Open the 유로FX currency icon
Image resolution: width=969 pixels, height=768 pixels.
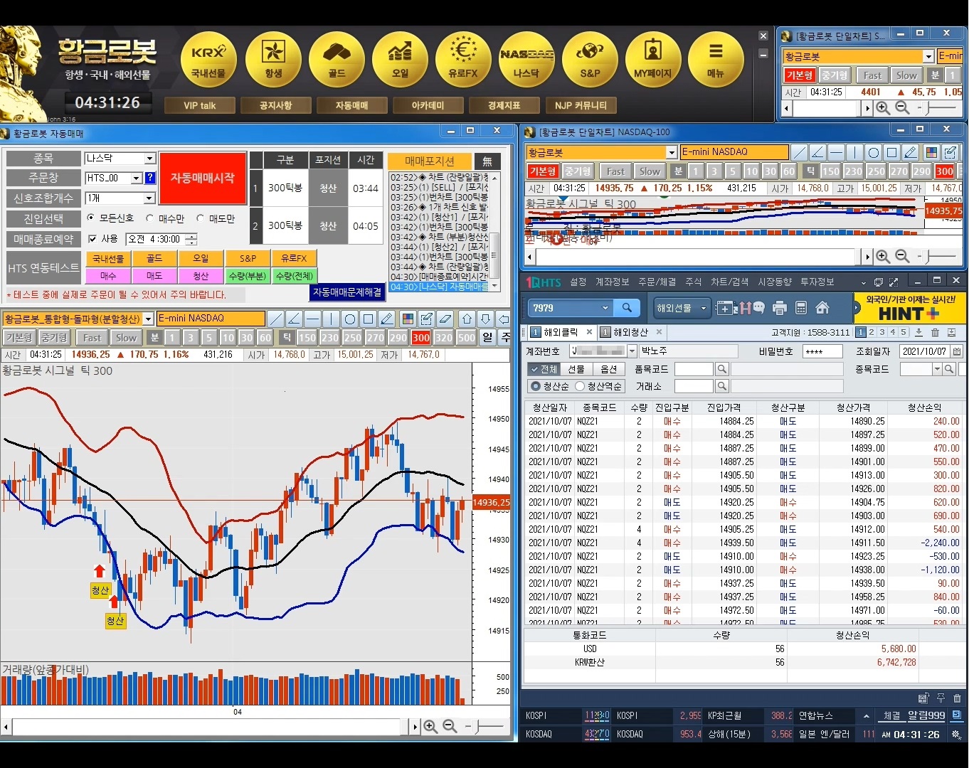[463, 60]
